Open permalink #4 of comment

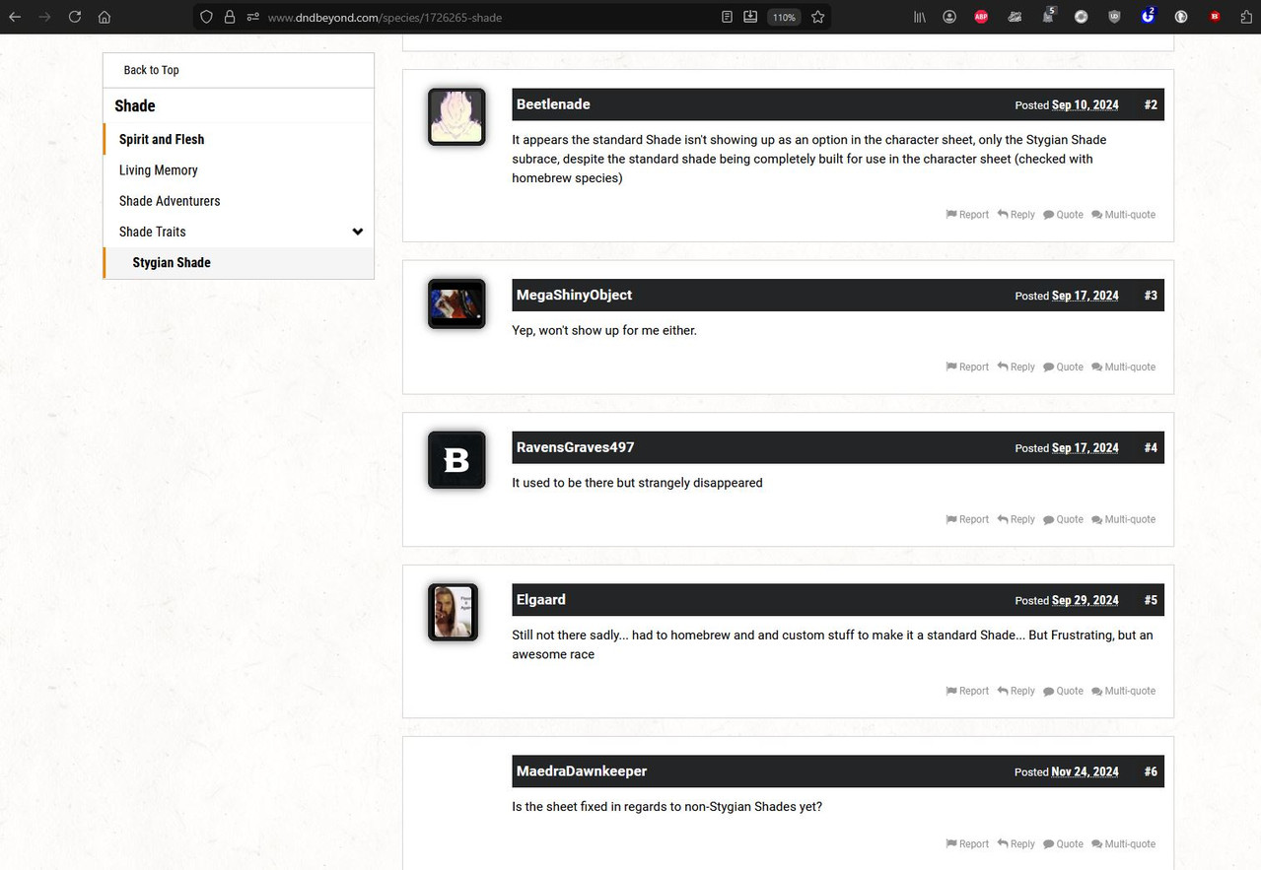pyautogui.click(x=1151, y=448)
